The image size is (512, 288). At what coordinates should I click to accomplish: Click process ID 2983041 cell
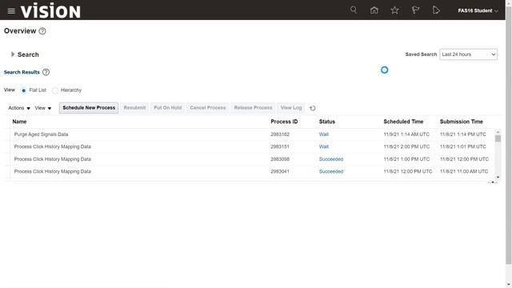pyautogui.click(x=280, y=171)
